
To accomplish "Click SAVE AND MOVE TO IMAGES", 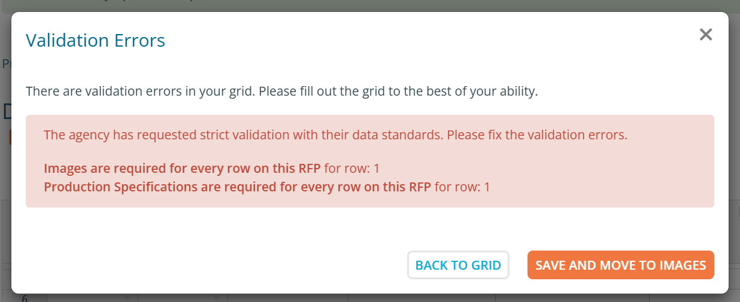I will tap(621, 265).
